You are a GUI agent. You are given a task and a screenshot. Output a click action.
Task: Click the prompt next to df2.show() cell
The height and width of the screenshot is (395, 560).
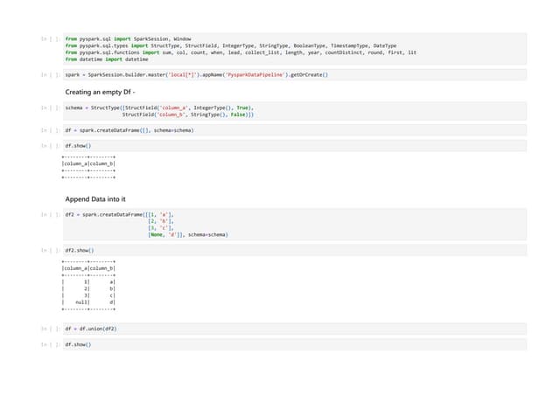[x=49, y=251]
